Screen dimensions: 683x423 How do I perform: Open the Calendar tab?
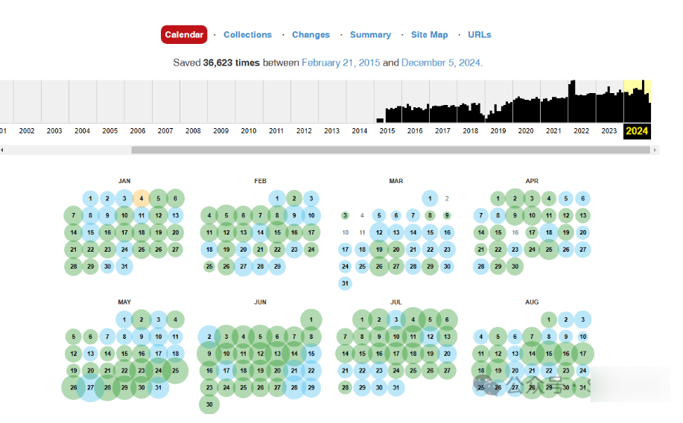click(x=183, y=35)
